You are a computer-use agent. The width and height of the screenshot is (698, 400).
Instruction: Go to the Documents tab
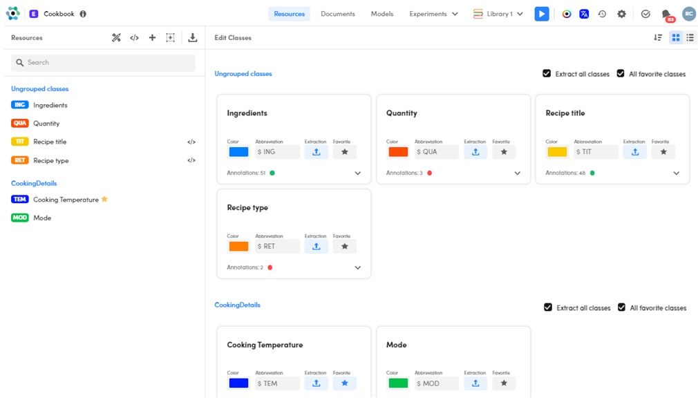pyautogui.click(x=337, y=14)
